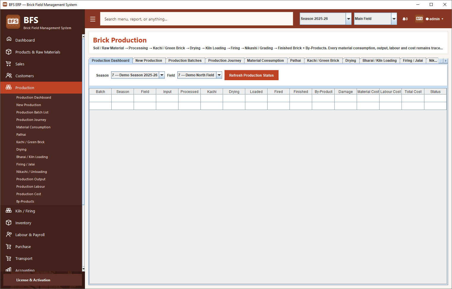This screenshot has height=289, width=452.
Task: Click the Purchase cart icon
Action: tap(9, 247)
